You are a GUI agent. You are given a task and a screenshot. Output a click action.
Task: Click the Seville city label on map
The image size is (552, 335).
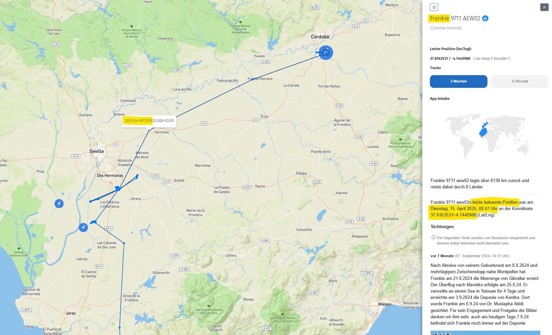point(97,151)
